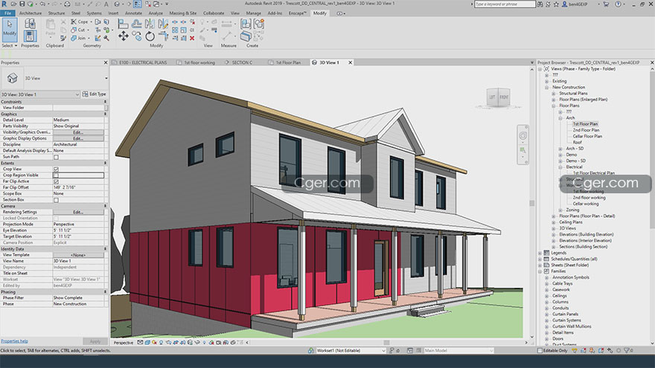Open Type Properties icon above Properties button
Screen dimensions: 655x368
pos(30,24)
